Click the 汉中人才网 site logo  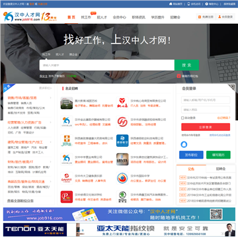point(22,17)
